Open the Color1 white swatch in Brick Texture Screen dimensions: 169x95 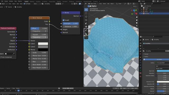click(x=43, y=44)
